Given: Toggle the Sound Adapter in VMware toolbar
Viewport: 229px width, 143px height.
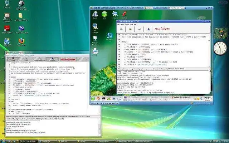Looking at the screenshot, I should pos(161,8).
